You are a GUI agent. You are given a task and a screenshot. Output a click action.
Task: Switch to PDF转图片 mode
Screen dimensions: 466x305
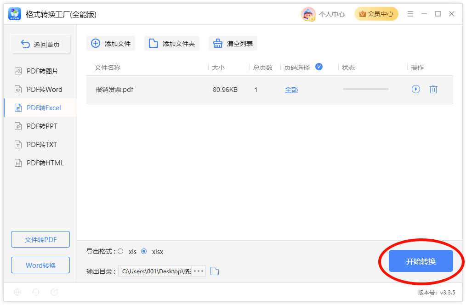click(x=40, y=71)
